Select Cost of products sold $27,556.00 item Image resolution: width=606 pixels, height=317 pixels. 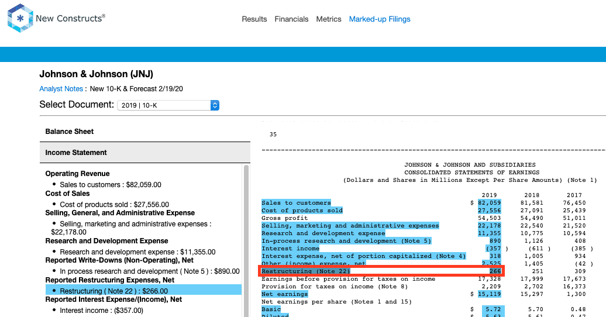point(115,204)
